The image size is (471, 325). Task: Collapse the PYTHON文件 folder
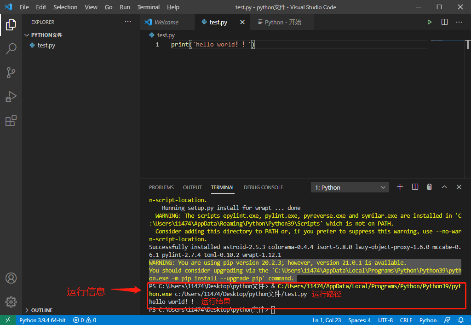point(27,35)
